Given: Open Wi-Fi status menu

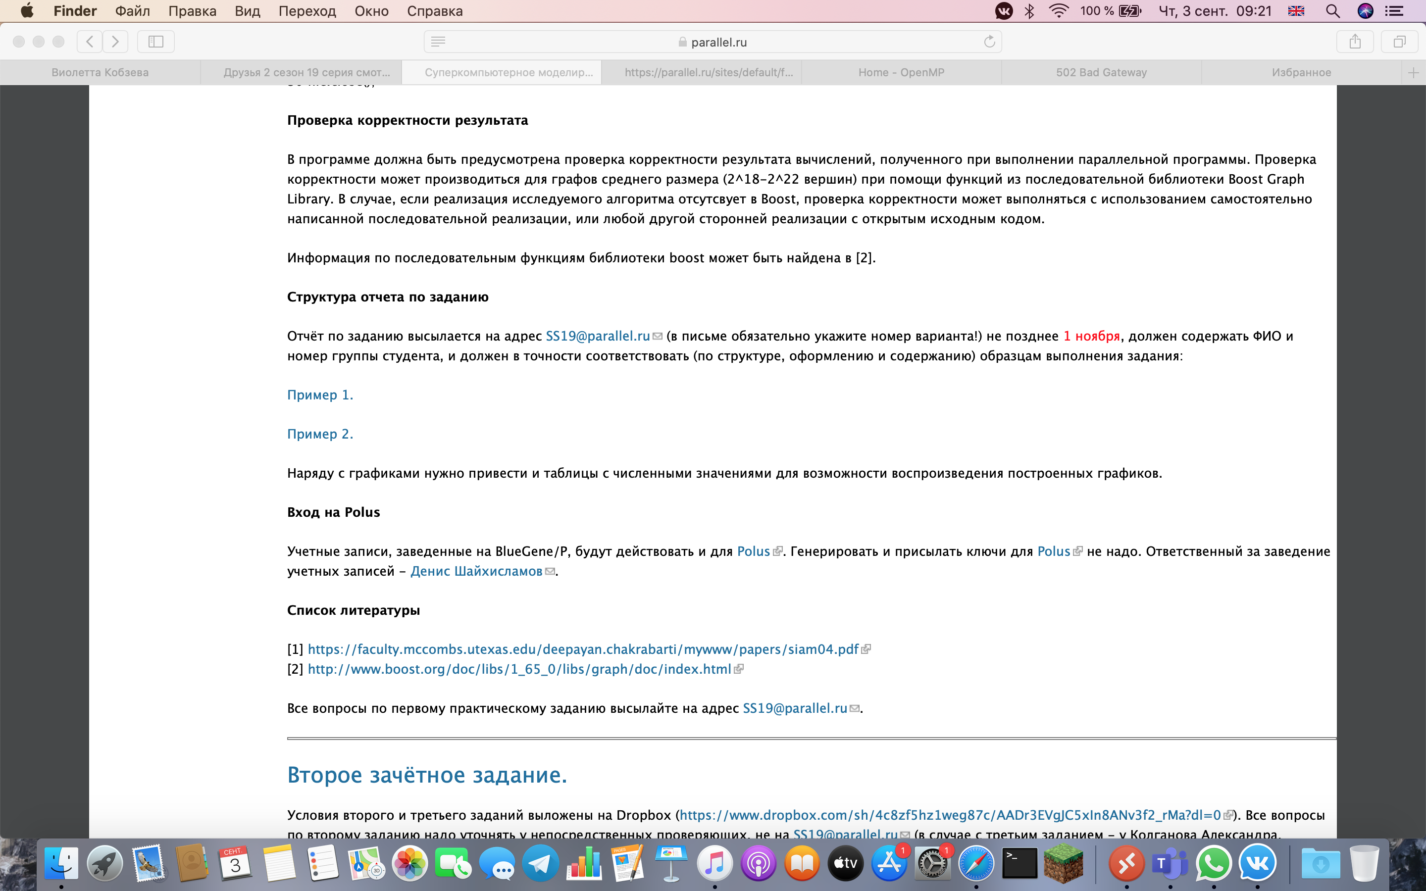Looking at the screenshot, I should click(1059, 10).
